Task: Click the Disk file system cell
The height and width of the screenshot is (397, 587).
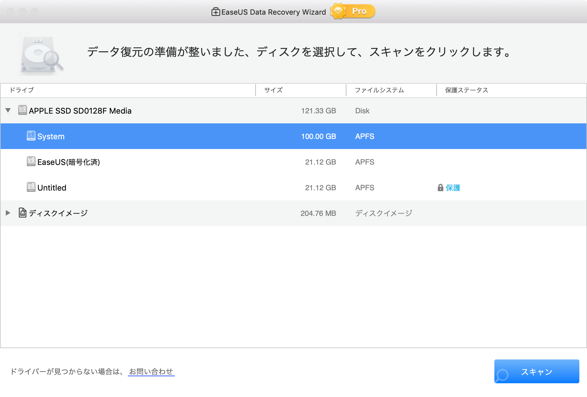Action: click(362, 111)
